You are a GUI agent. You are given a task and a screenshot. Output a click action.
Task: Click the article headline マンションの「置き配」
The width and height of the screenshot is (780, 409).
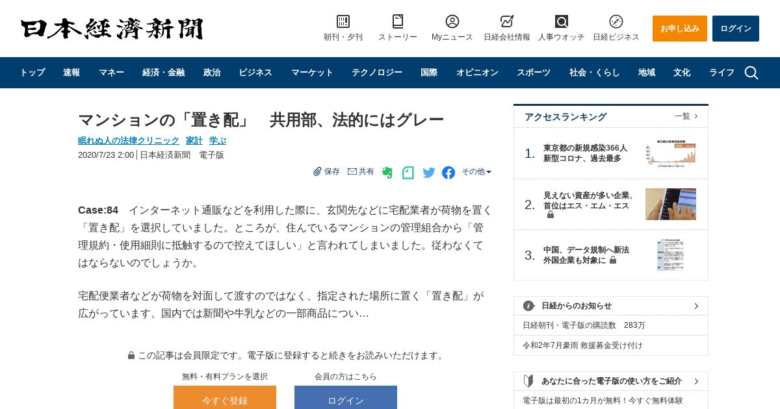tap(261, 120)
